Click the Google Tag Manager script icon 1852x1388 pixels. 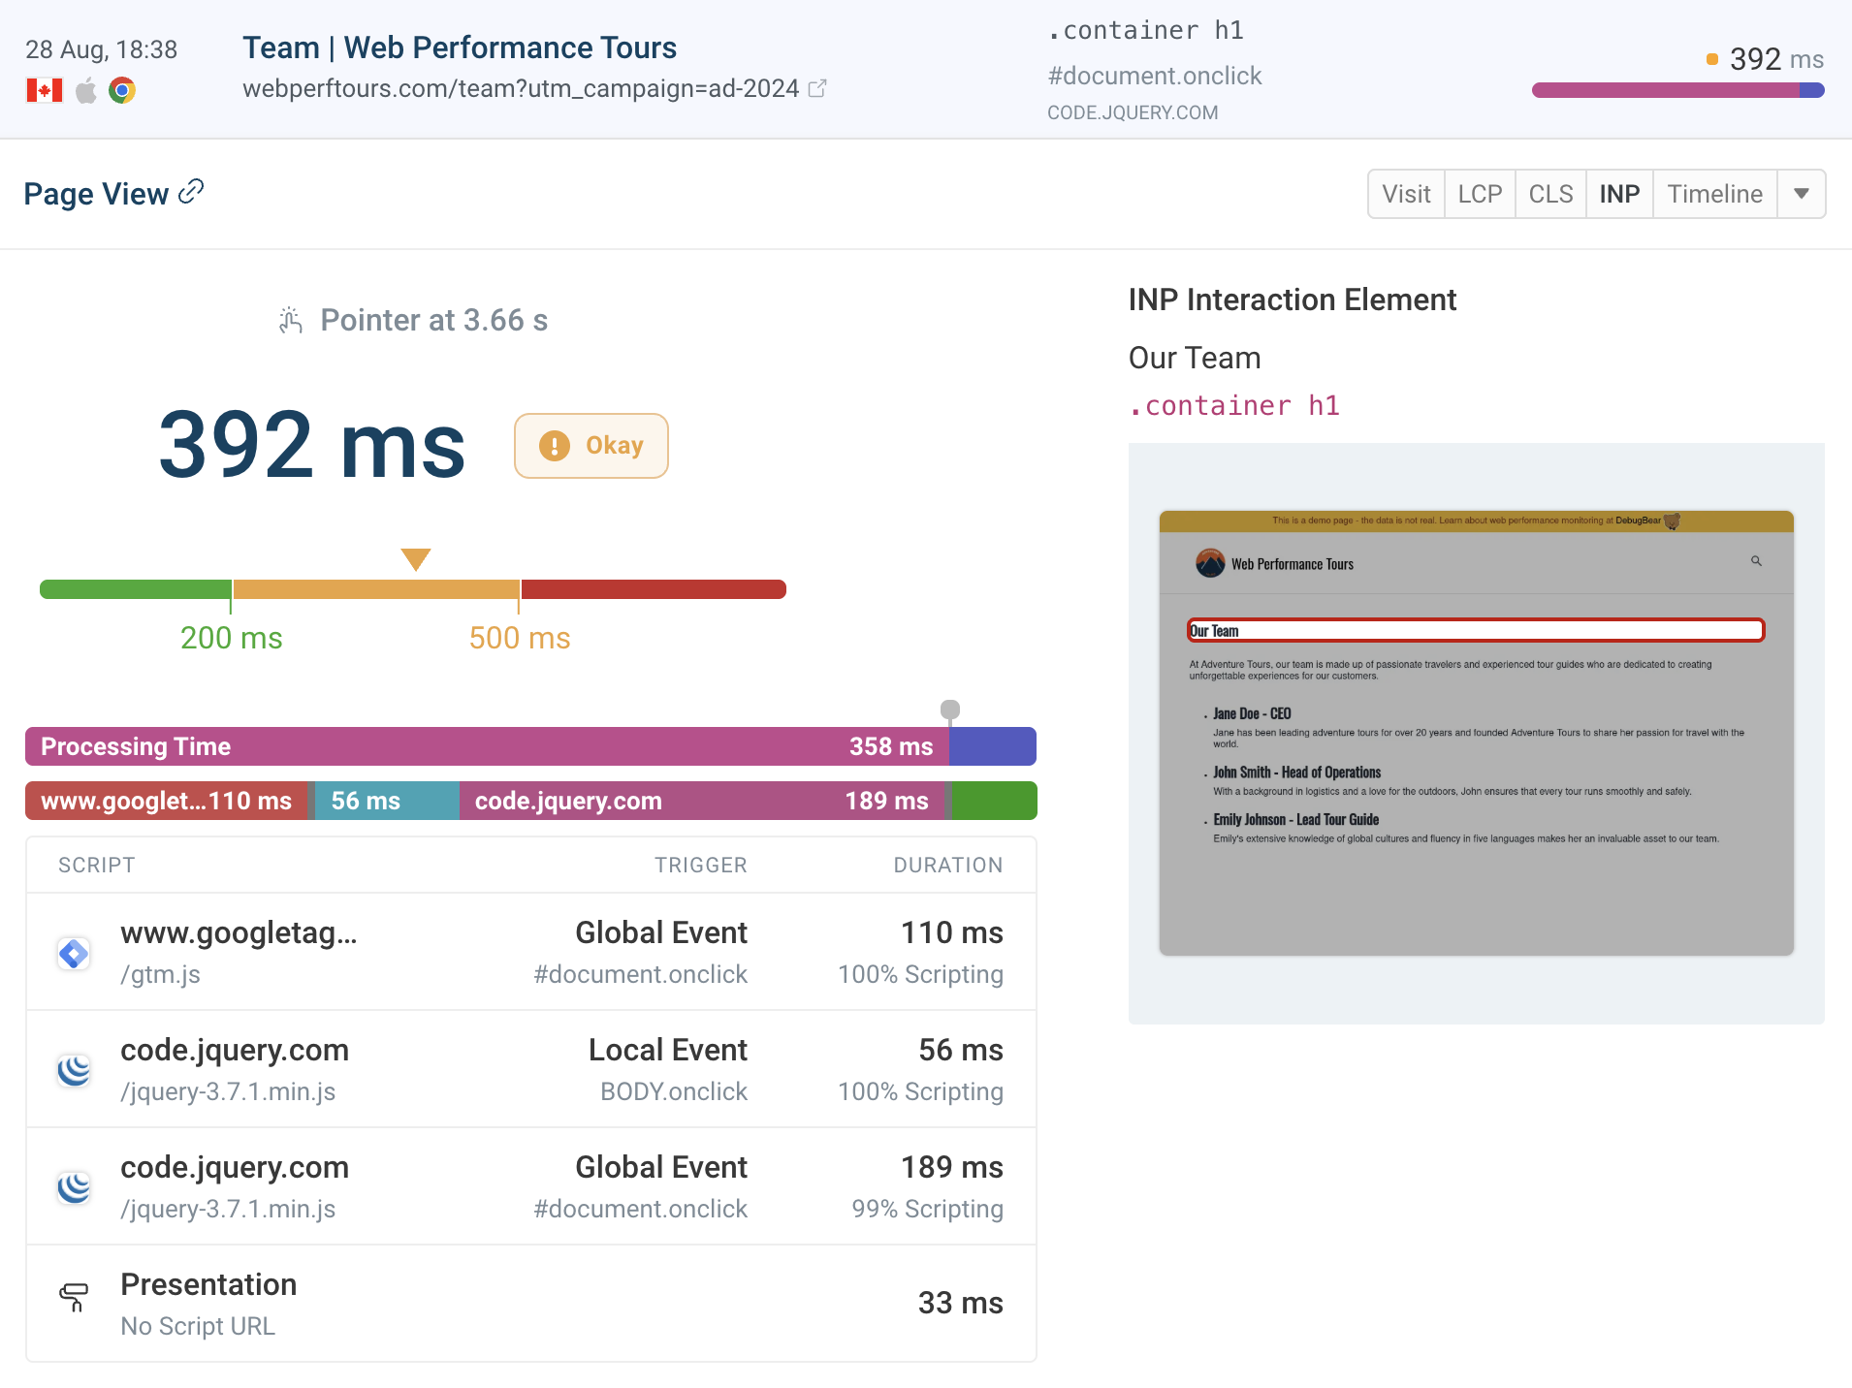pyautogui.click(x=74, y=954)
